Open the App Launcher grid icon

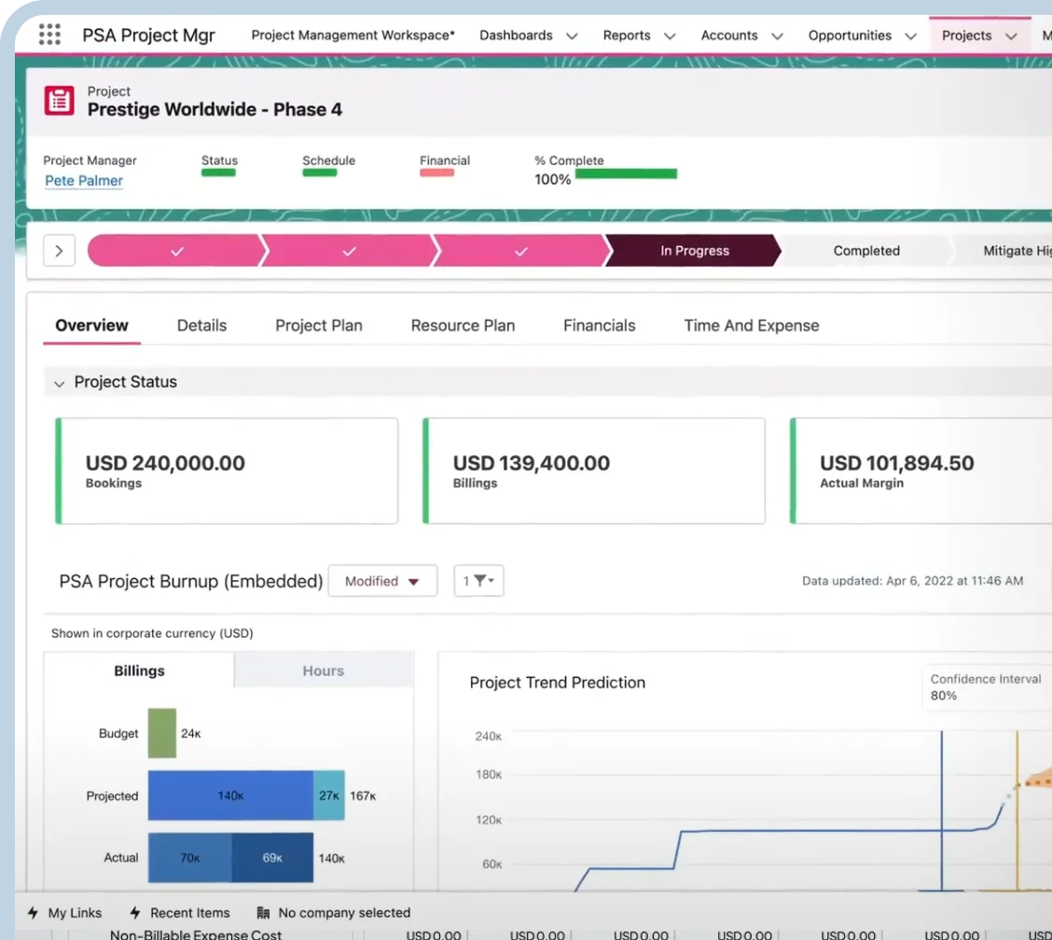tap(49, 35)
